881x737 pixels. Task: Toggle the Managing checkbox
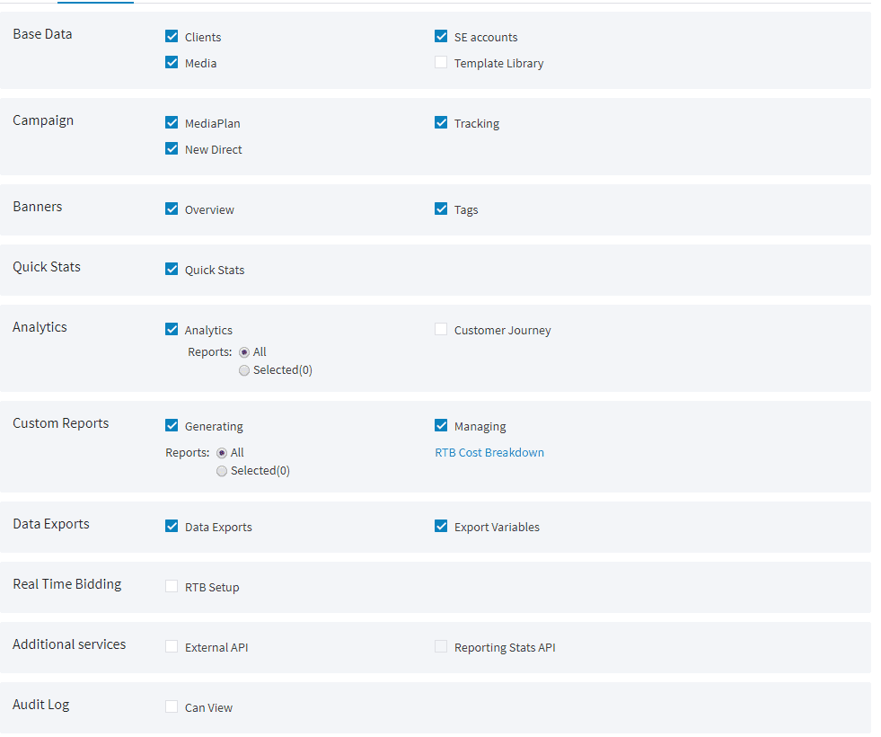tap(441, 425)
